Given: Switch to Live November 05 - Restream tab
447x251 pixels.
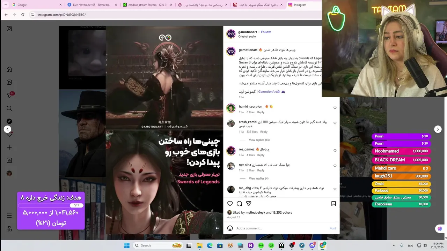Looking at the screenshot, I should 92,5.
